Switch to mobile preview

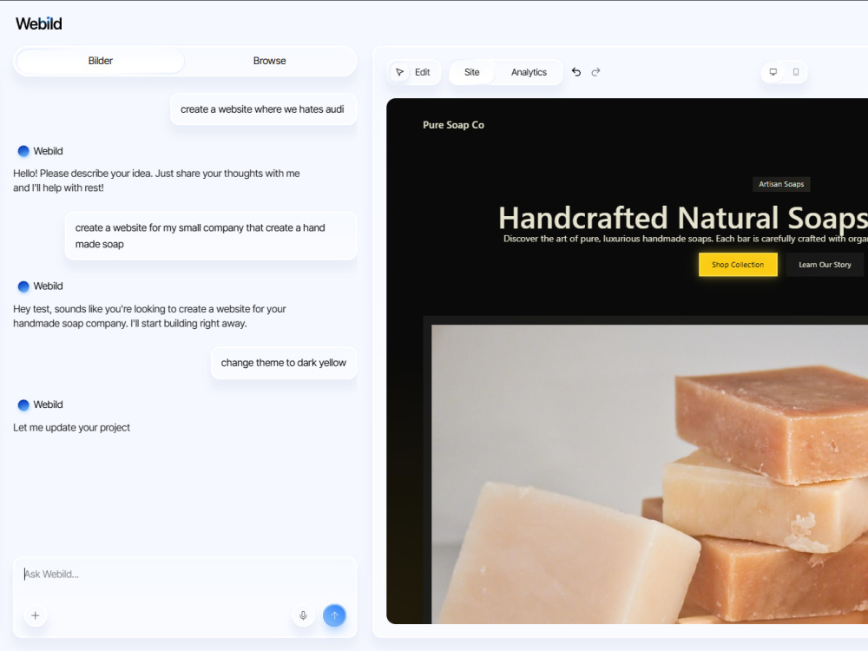(796, 72)
